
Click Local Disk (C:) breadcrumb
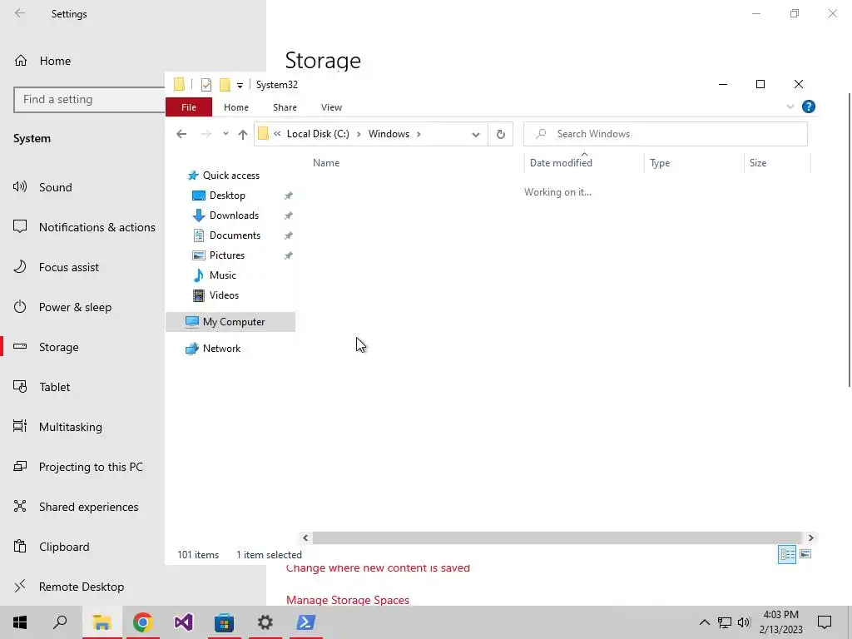pyautogui.click(x=318, y=134)
